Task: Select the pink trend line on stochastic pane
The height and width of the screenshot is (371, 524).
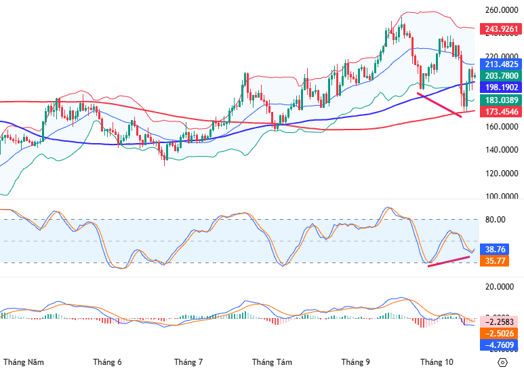Action: click(449, 261)
